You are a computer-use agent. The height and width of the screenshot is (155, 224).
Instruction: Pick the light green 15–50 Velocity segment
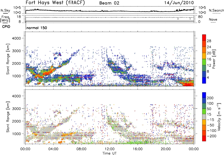(204, 111)
